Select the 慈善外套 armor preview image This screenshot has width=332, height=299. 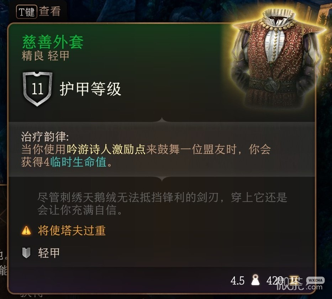click(277, 59)
